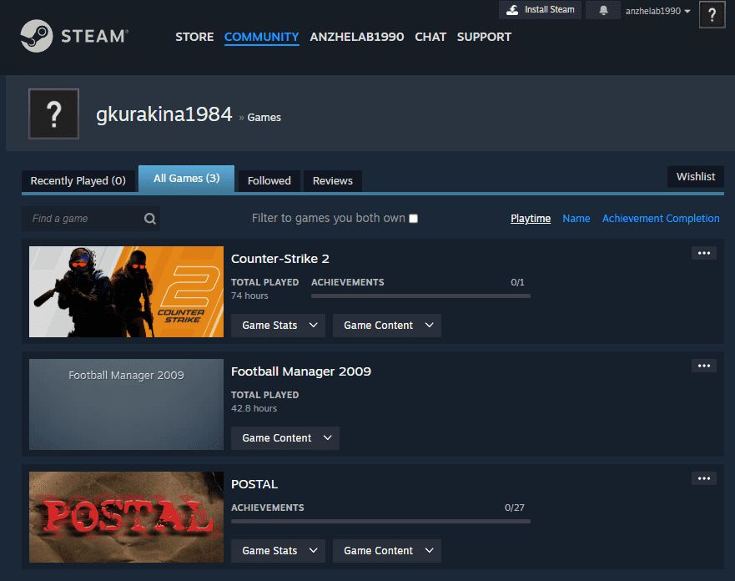Open the anzhelab1990 account dropdown
The height and width of the screenshot is (581, 735).
coord(657,11)
